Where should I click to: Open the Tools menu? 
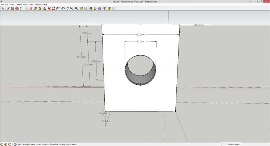point(31,4)
